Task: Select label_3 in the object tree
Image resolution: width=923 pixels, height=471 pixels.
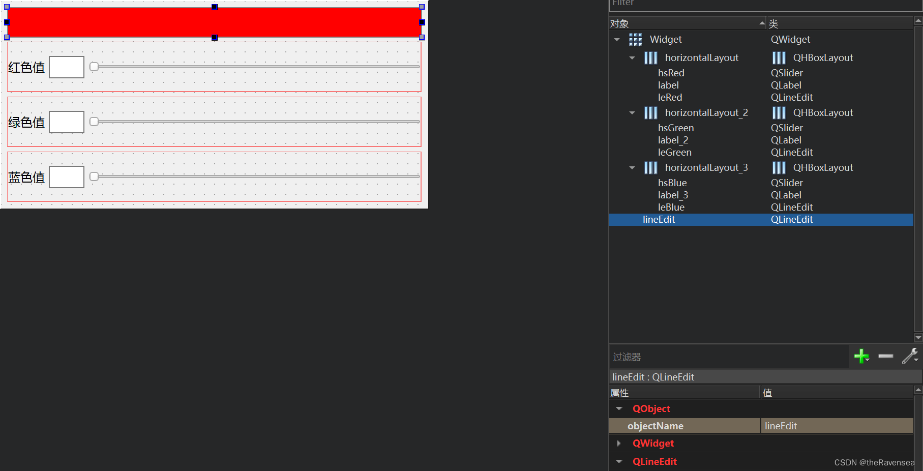Action: [673, 195]
